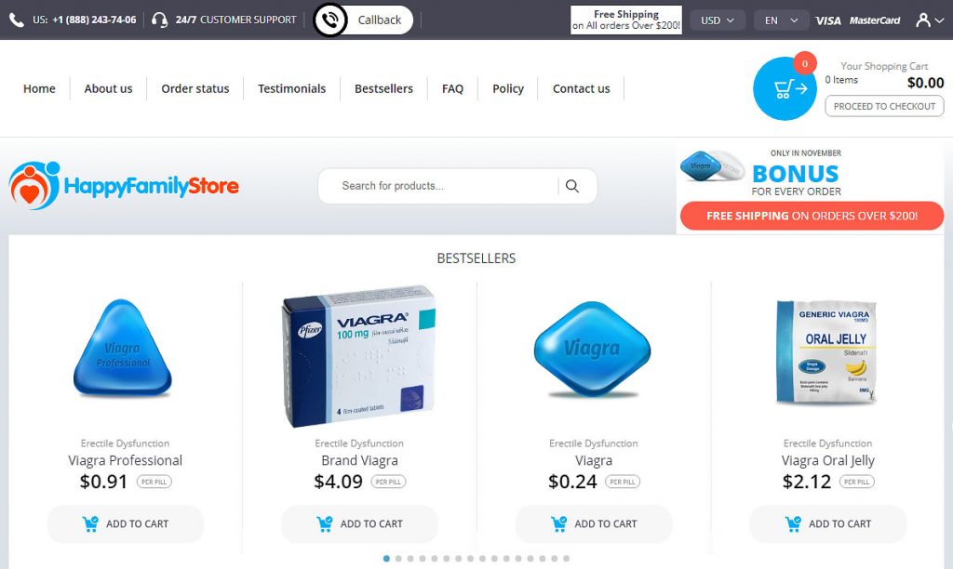Open the Brand Viagra product image
Viewport: 953px width, 569px height.
tap(359, 356)
